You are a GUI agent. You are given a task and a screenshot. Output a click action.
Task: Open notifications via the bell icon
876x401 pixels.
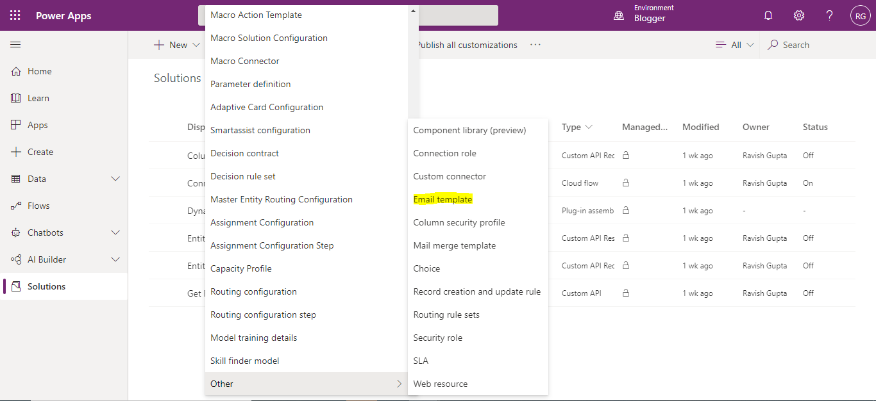click(768, 15)
